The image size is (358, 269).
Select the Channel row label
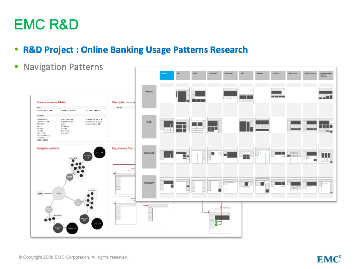[x=149, y=157]
